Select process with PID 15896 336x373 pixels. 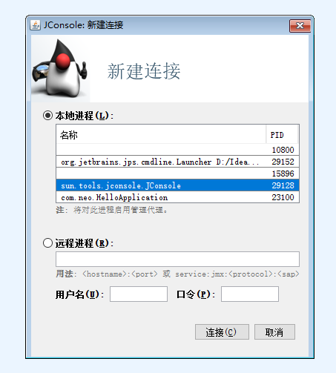click(x=177, y=174)
